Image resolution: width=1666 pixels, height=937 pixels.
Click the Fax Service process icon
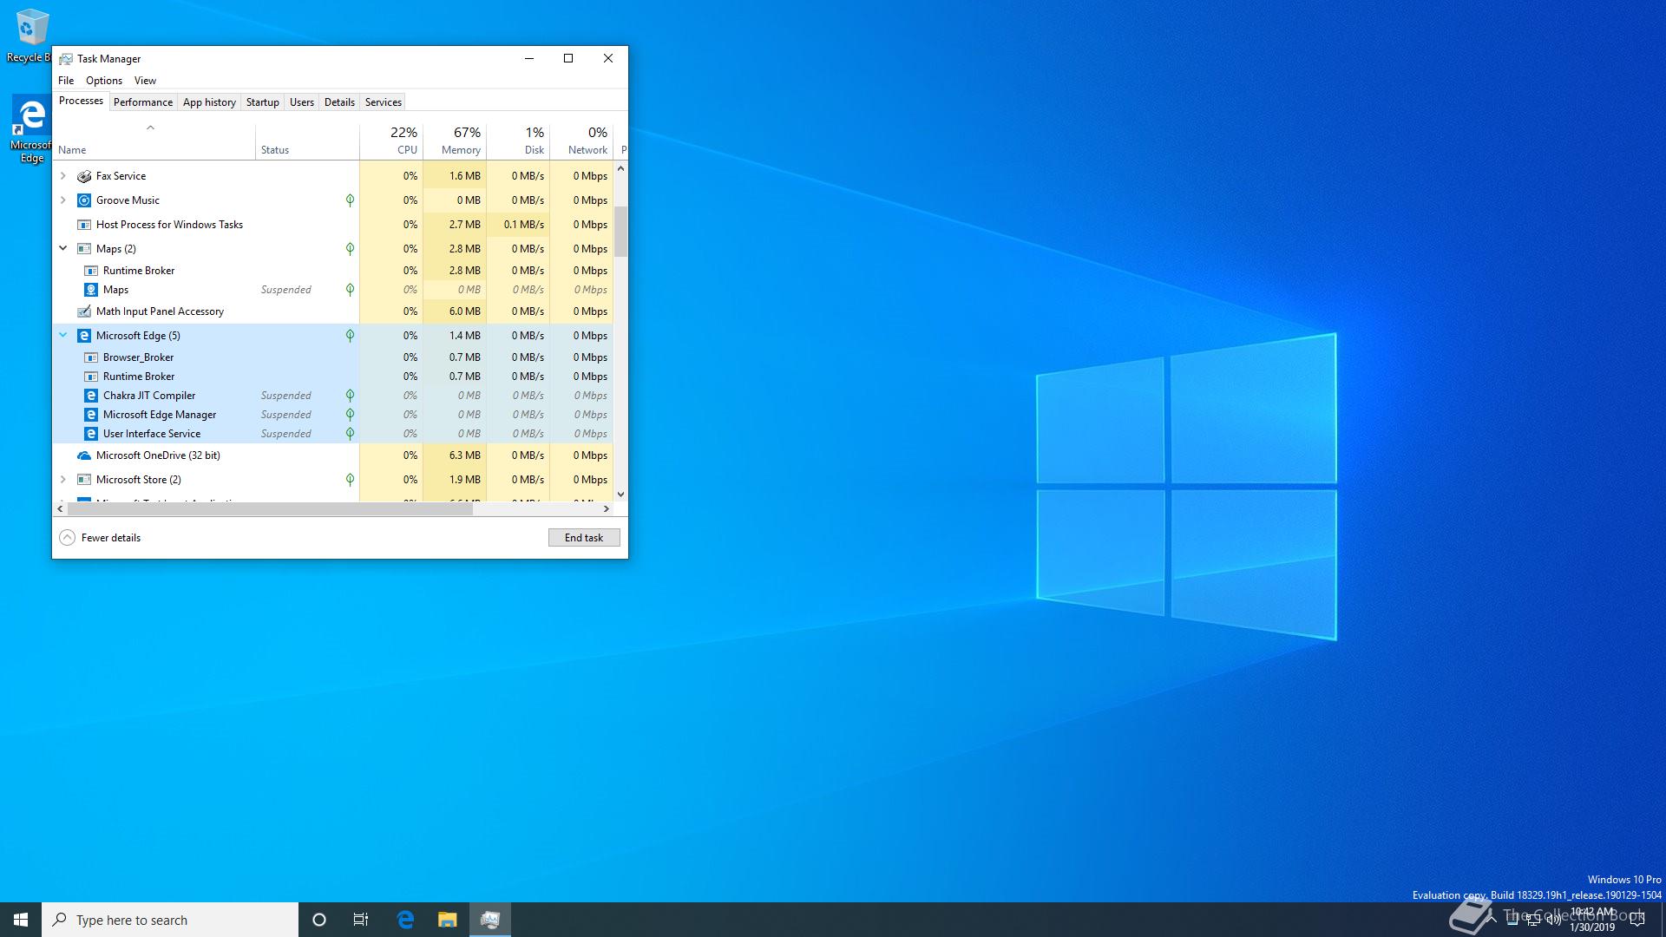[x=84, y=176]
